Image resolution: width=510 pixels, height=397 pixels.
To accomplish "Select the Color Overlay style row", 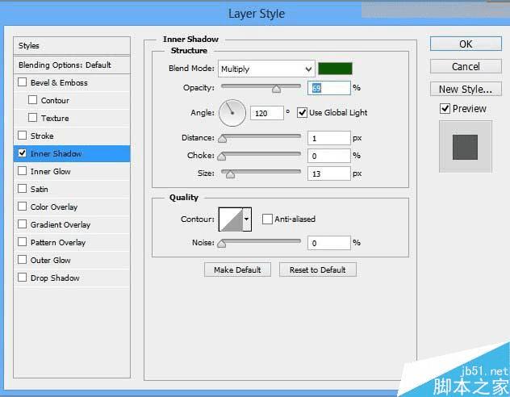I will (72, 207).
